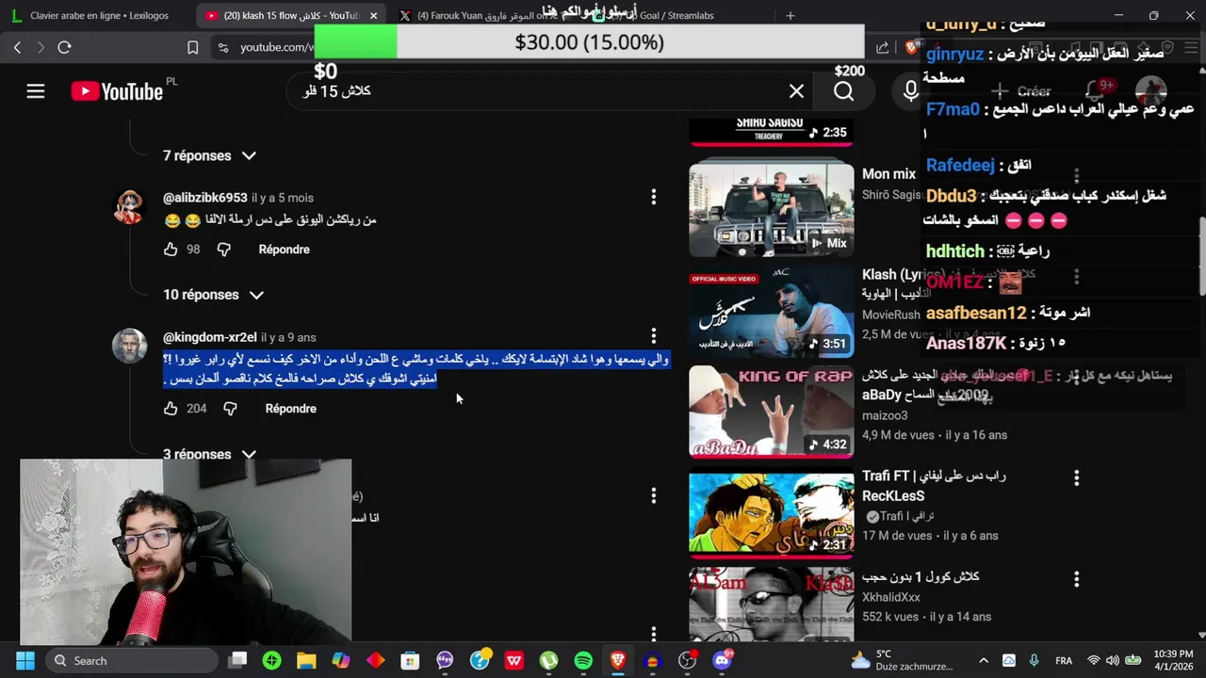The width and height of the screenshot is (1206, 678).
Task: Bookmark this page with the bookmark icon
Action: (x=192, y=47)
